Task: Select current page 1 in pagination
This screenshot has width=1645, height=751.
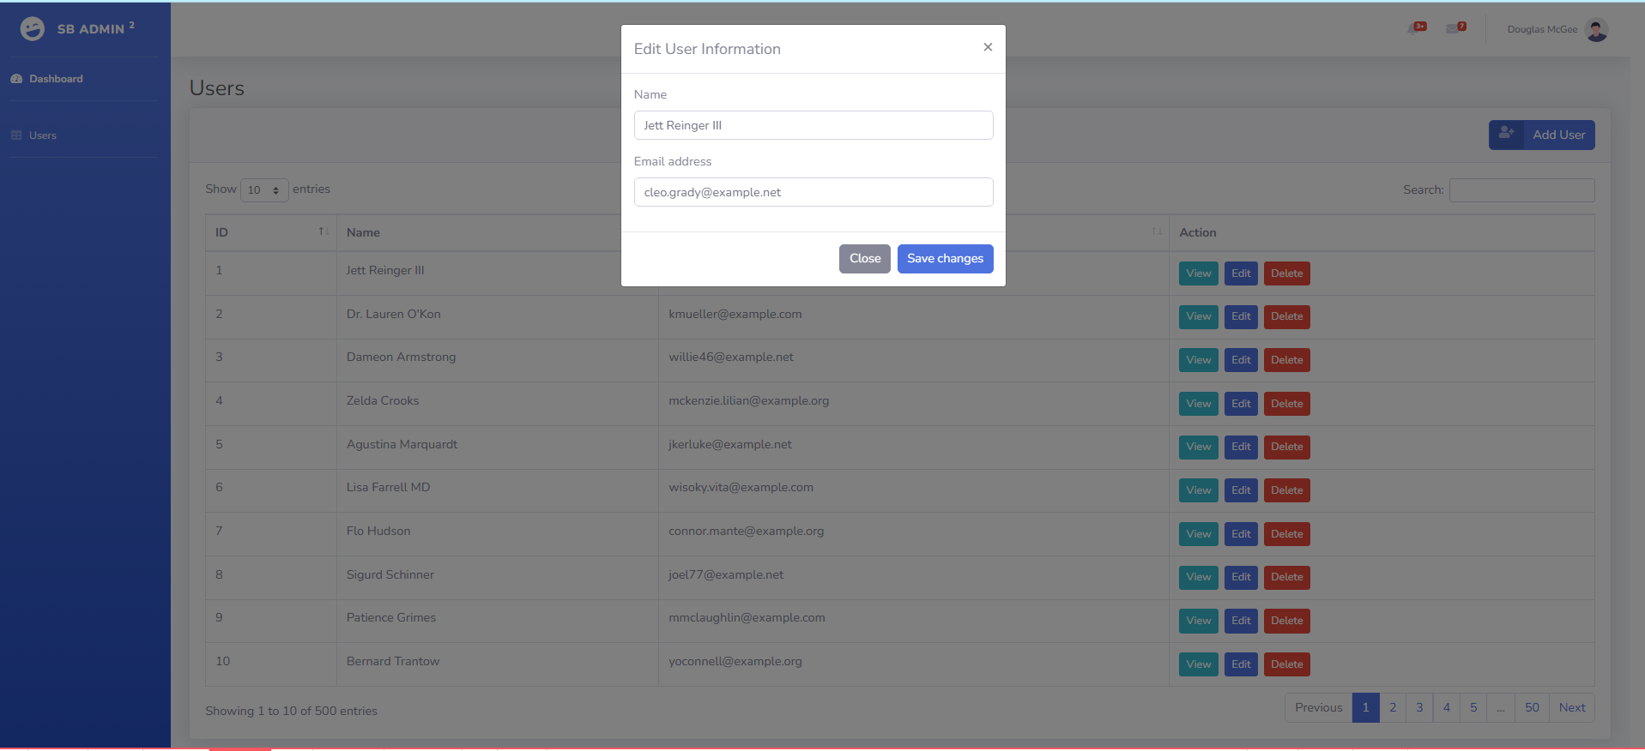Action: (1366, 707)
